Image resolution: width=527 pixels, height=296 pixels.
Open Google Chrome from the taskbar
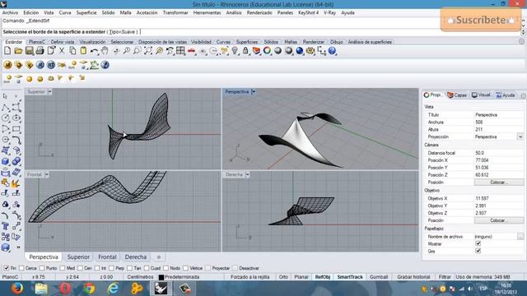click(89, 289)
